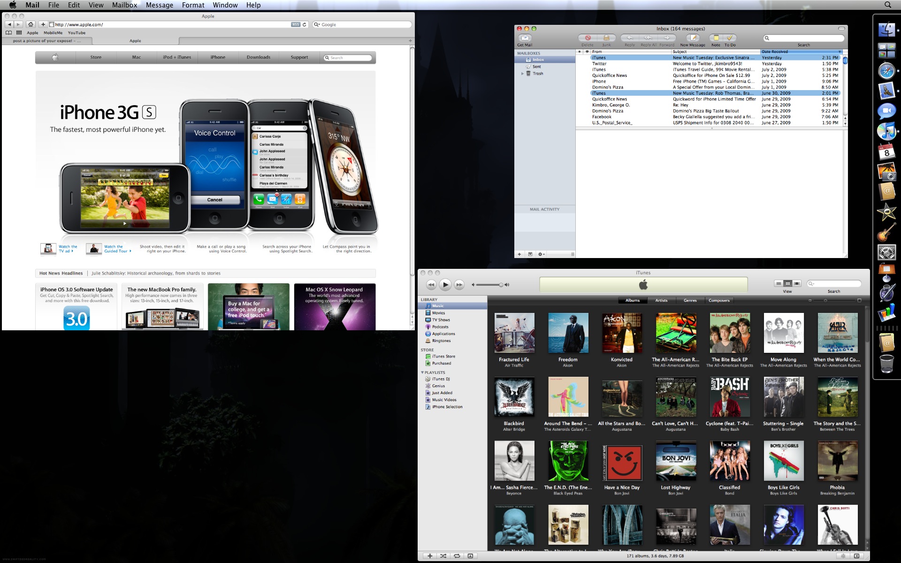901x563 pixels.
Task: Click Forward arrow in Mail toolbar
Action: [x=667, y=38]
